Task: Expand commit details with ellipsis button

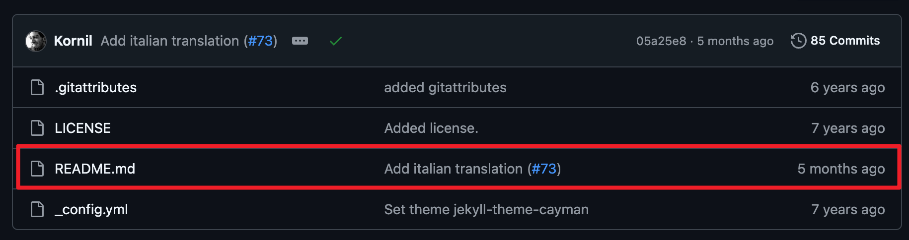Action: pos(300,41)
